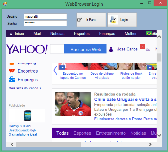Open the Empregos link
The width and height of the screenshot is (168, 152).
click(x=28, y=80)
